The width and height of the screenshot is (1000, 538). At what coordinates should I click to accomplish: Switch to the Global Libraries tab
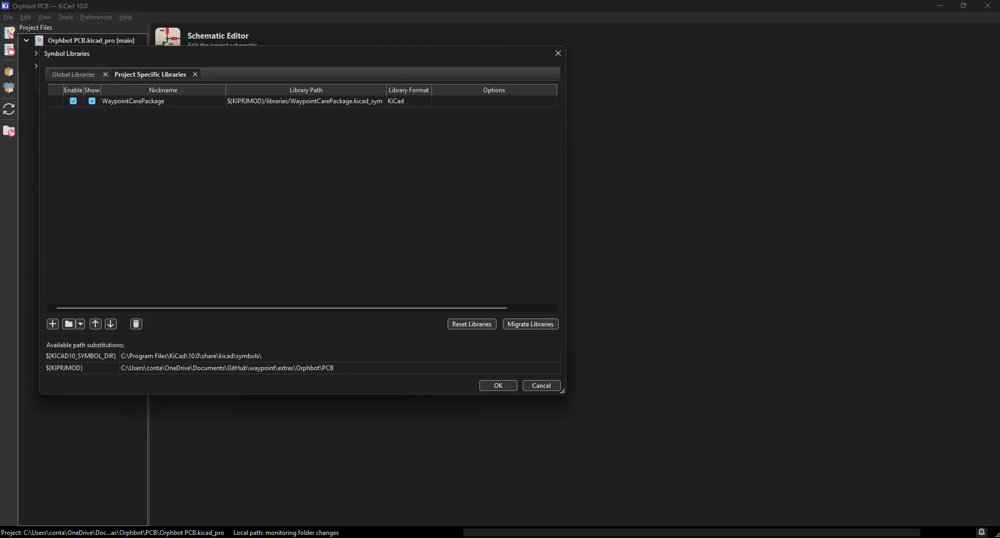(73, 75)
